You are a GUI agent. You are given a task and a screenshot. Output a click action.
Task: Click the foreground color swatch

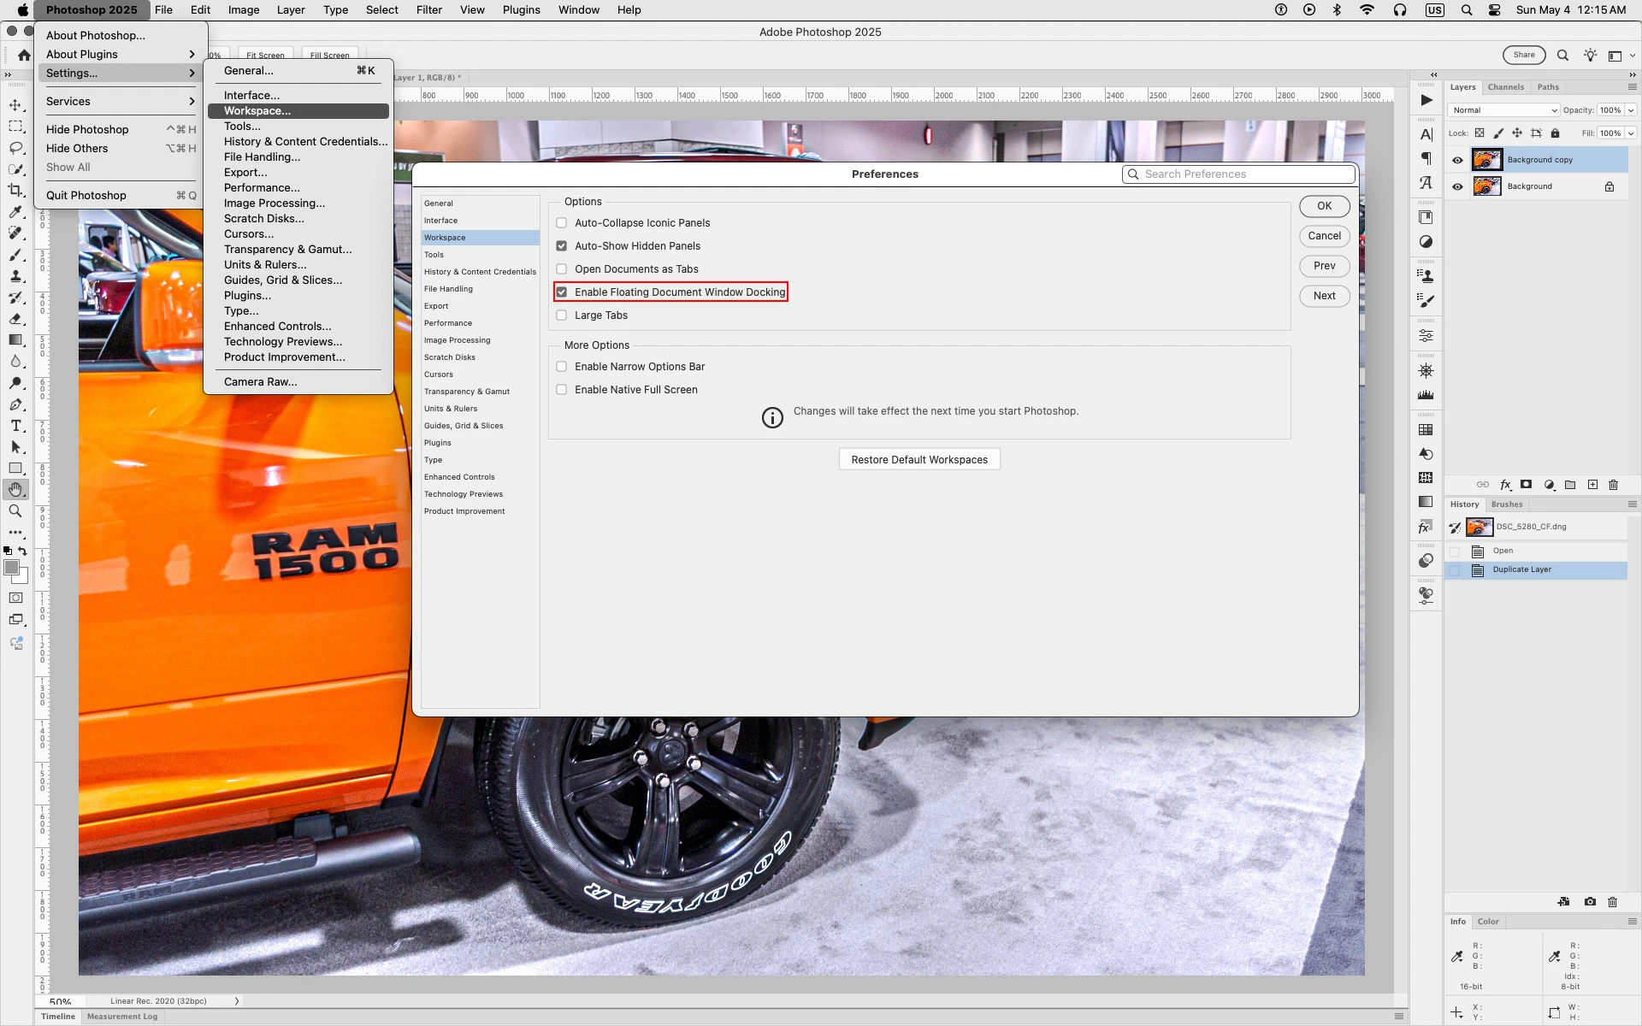(11, 567)
